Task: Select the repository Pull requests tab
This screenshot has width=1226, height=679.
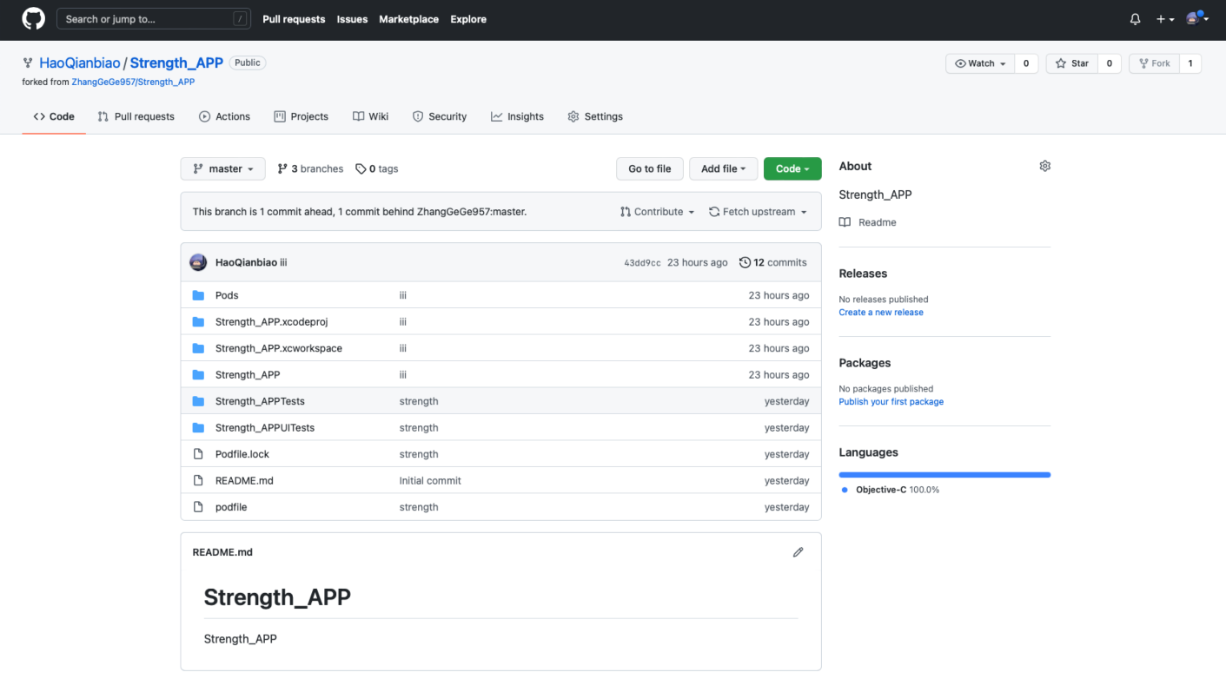Action: click(x=136, y=116)
